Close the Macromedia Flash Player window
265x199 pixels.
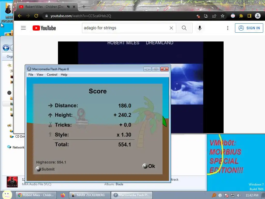[164, 69]
